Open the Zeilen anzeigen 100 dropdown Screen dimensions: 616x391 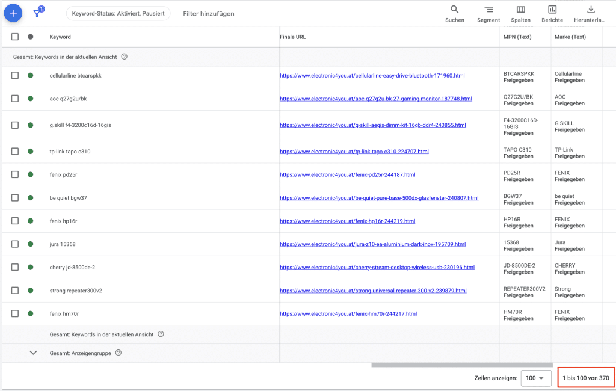tap(535, 378)
